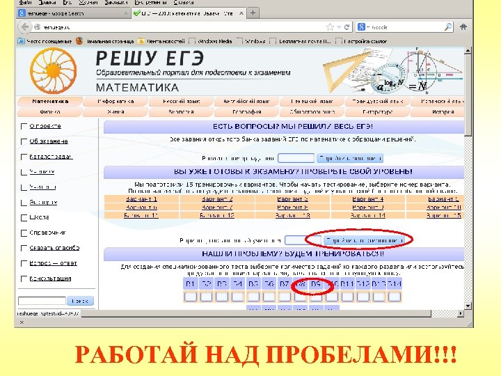Click the quantity box under B4
The height and width of the screenshot is (376, 501).
238,297
